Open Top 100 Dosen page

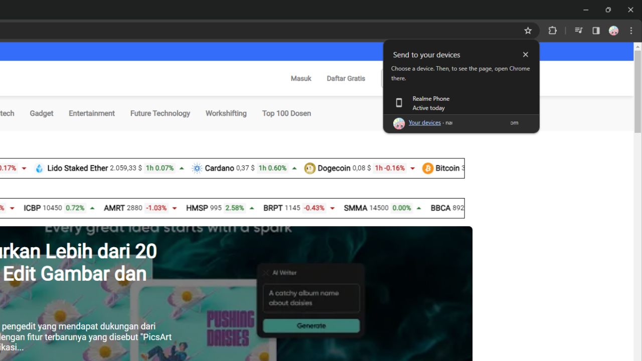(286, 113)
